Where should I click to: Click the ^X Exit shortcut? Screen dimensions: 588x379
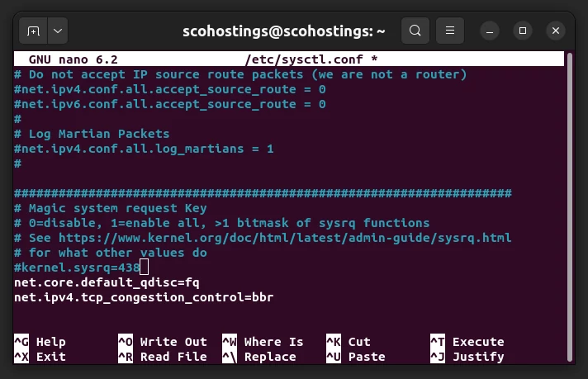(x=40, y=357)
